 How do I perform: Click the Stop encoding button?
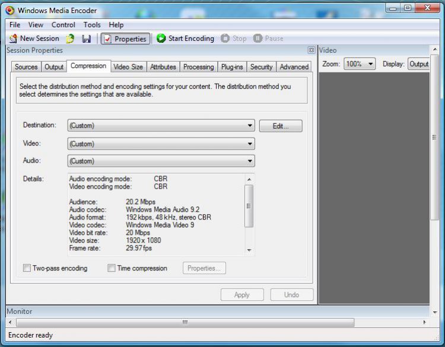pyautogui.click(x=234, y=39)
